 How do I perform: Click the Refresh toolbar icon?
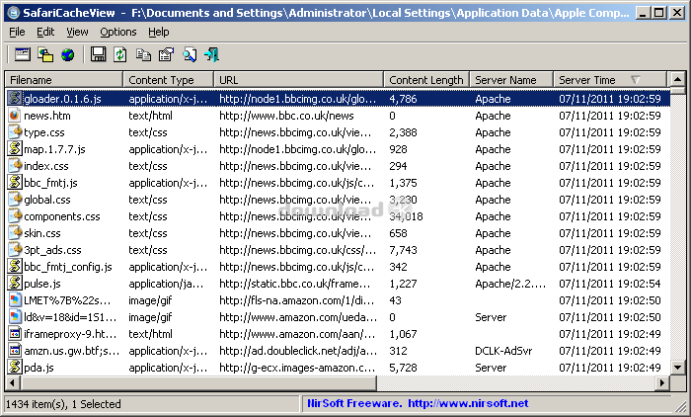click(120, 54)
